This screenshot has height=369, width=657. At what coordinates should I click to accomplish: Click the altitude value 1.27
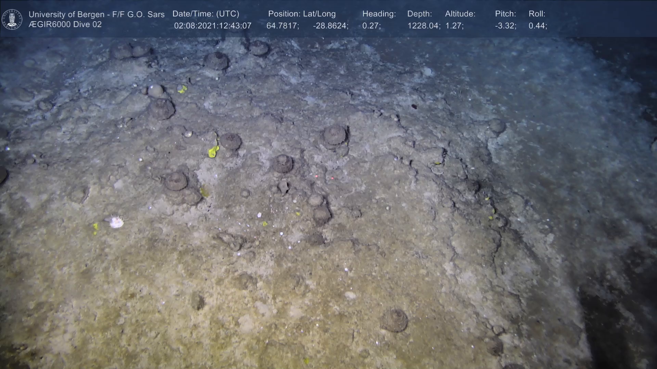point(454,26)
